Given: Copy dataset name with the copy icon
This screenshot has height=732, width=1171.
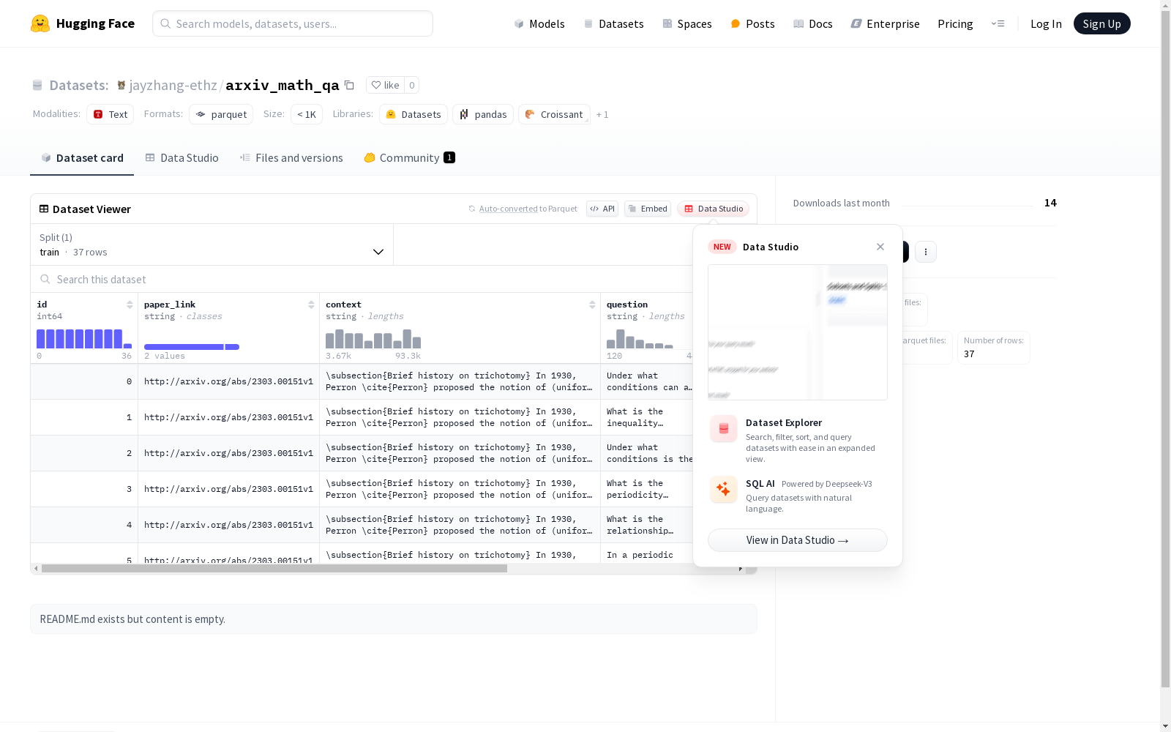Looking at the screenshot, I should point(349,85).
